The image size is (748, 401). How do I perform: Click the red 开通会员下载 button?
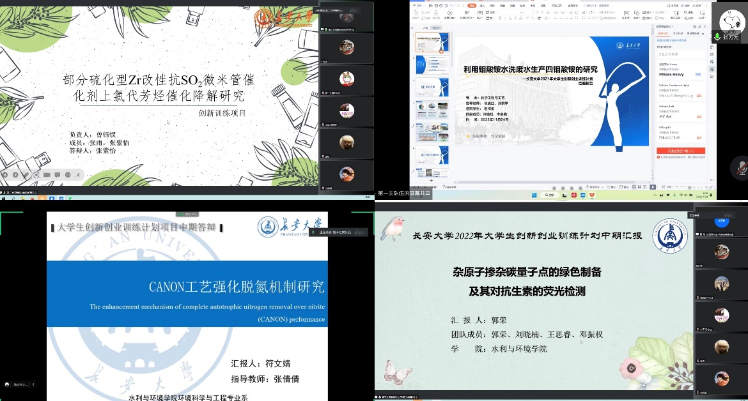click(681, 151)
